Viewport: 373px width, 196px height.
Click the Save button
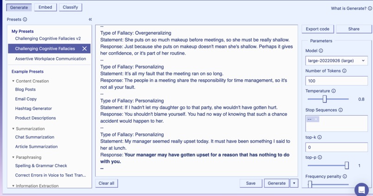(x=251, y=183)
